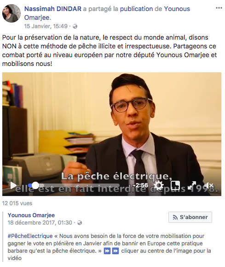Open the shared 'publication' link

(x=137, y=9)
